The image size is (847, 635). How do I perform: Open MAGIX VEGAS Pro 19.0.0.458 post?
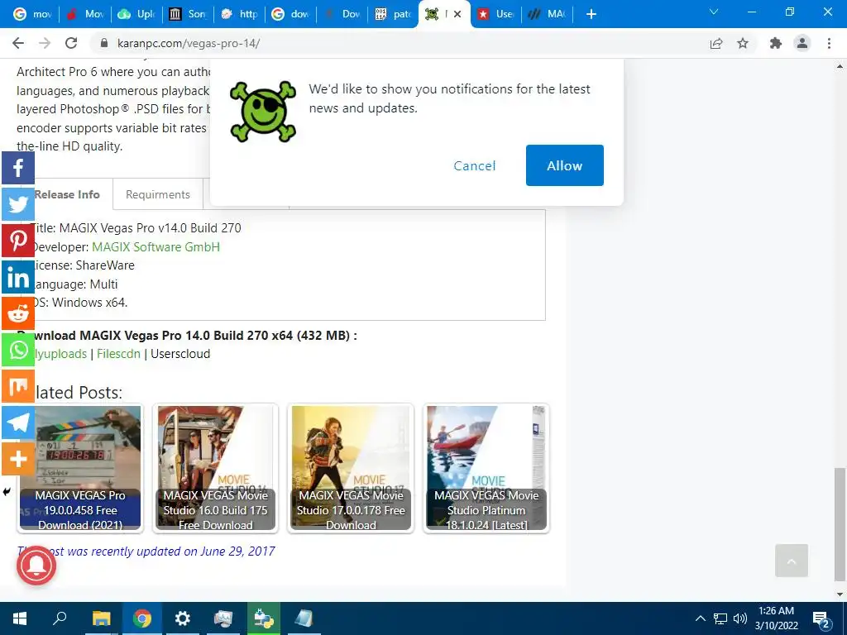point(80,468)
